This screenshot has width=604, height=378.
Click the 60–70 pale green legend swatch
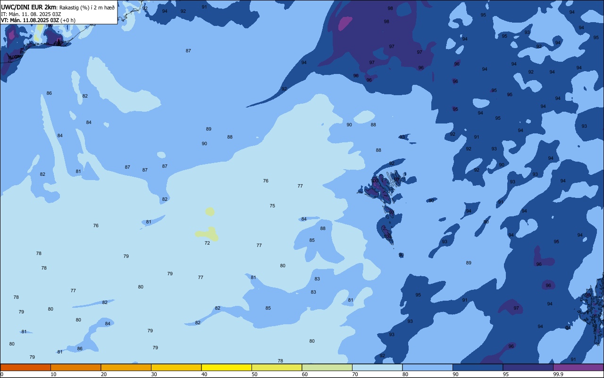(327, 367)
